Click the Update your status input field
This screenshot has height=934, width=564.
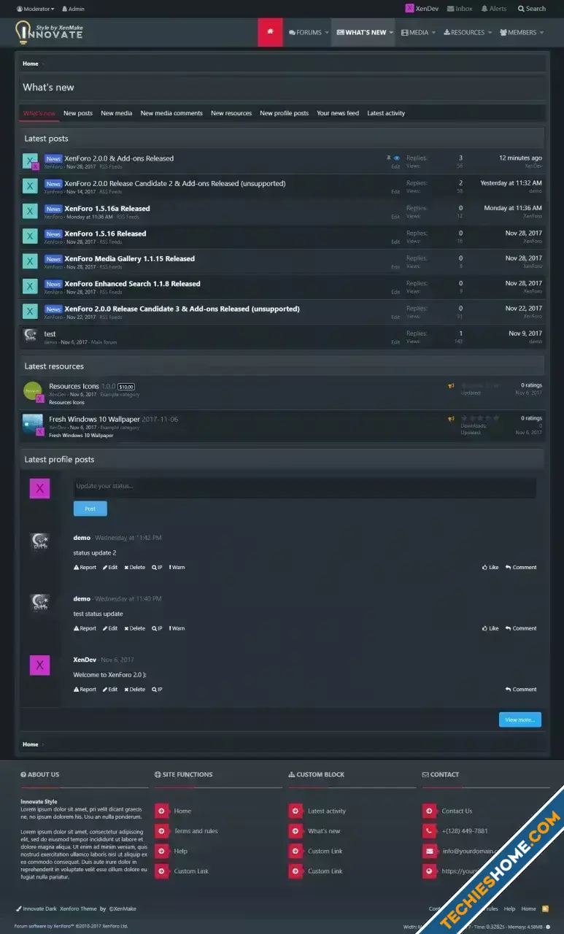pos(304,487)
